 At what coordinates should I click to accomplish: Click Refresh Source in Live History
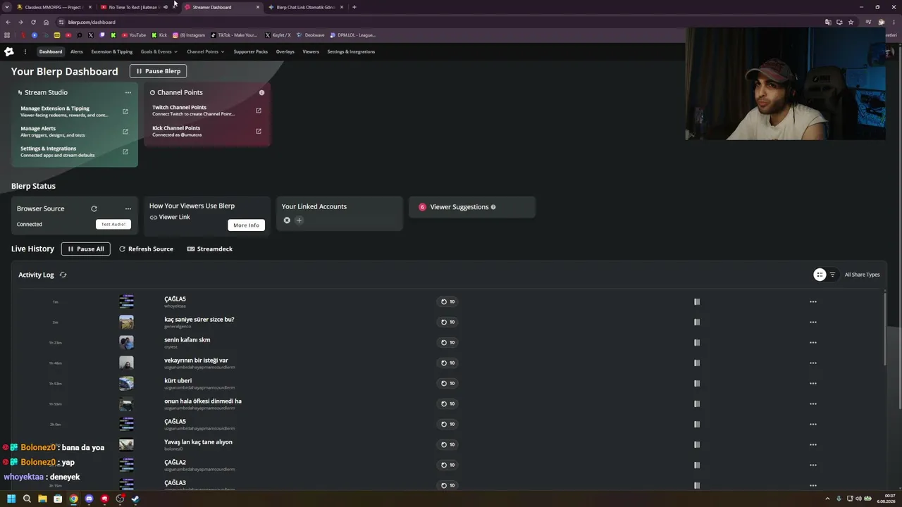pyautogui.click(x=146, y=249)
